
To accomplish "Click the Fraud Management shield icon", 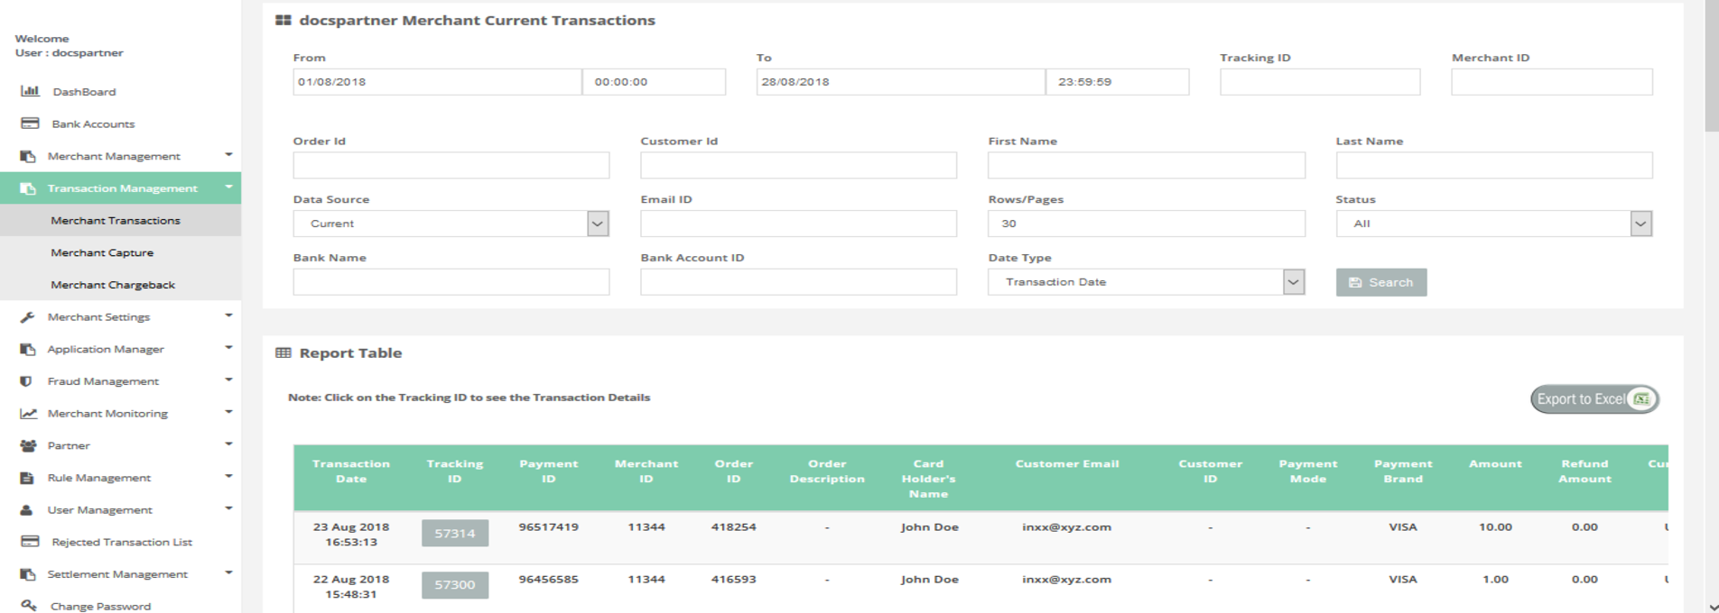I will (x=26, y=381).
